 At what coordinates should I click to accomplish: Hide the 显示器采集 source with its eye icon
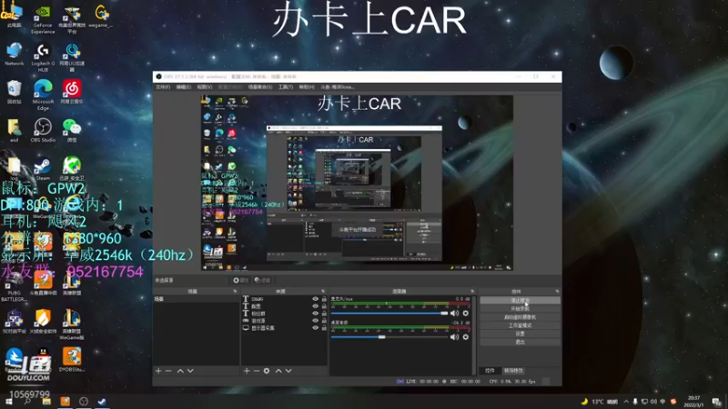(315, 328)
